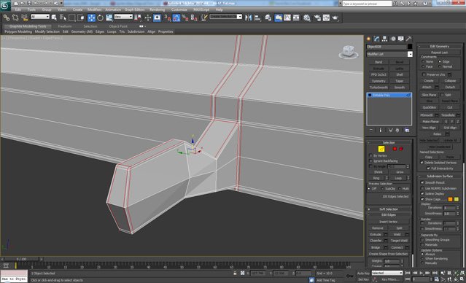
Task: Open the key mode Selected dropdown
Action: point(387,273)
